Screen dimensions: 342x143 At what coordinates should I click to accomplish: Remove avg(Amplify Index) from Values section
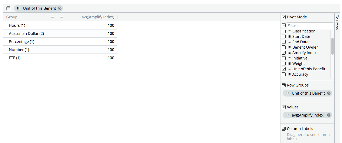(329, 115)
